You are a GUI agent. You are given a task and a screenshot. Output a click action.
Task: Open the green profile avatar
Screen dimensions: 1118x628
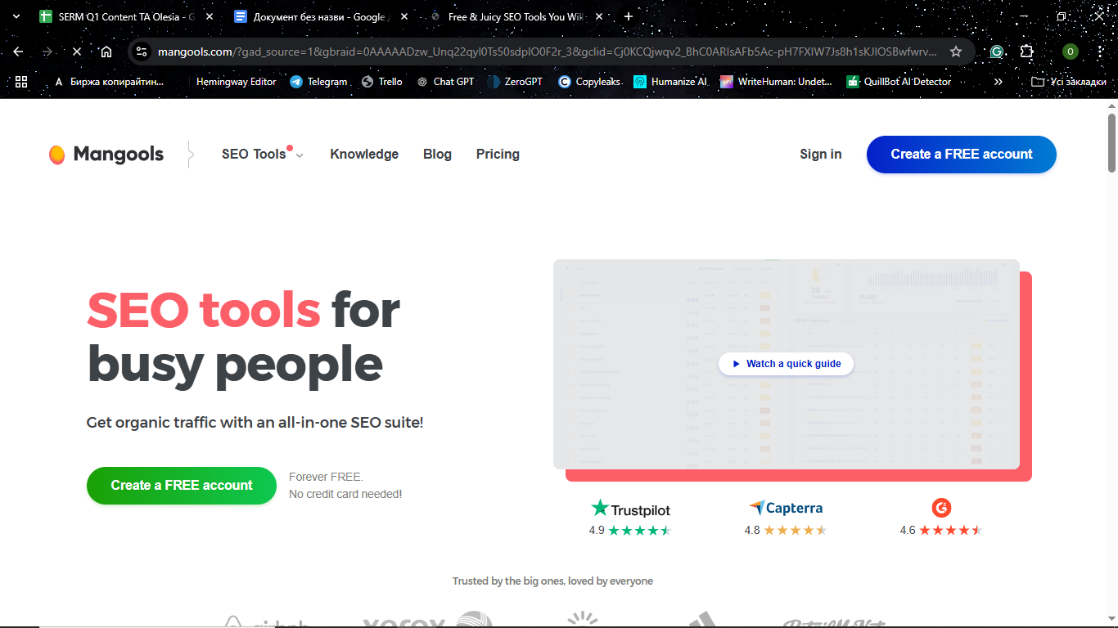1071,52
